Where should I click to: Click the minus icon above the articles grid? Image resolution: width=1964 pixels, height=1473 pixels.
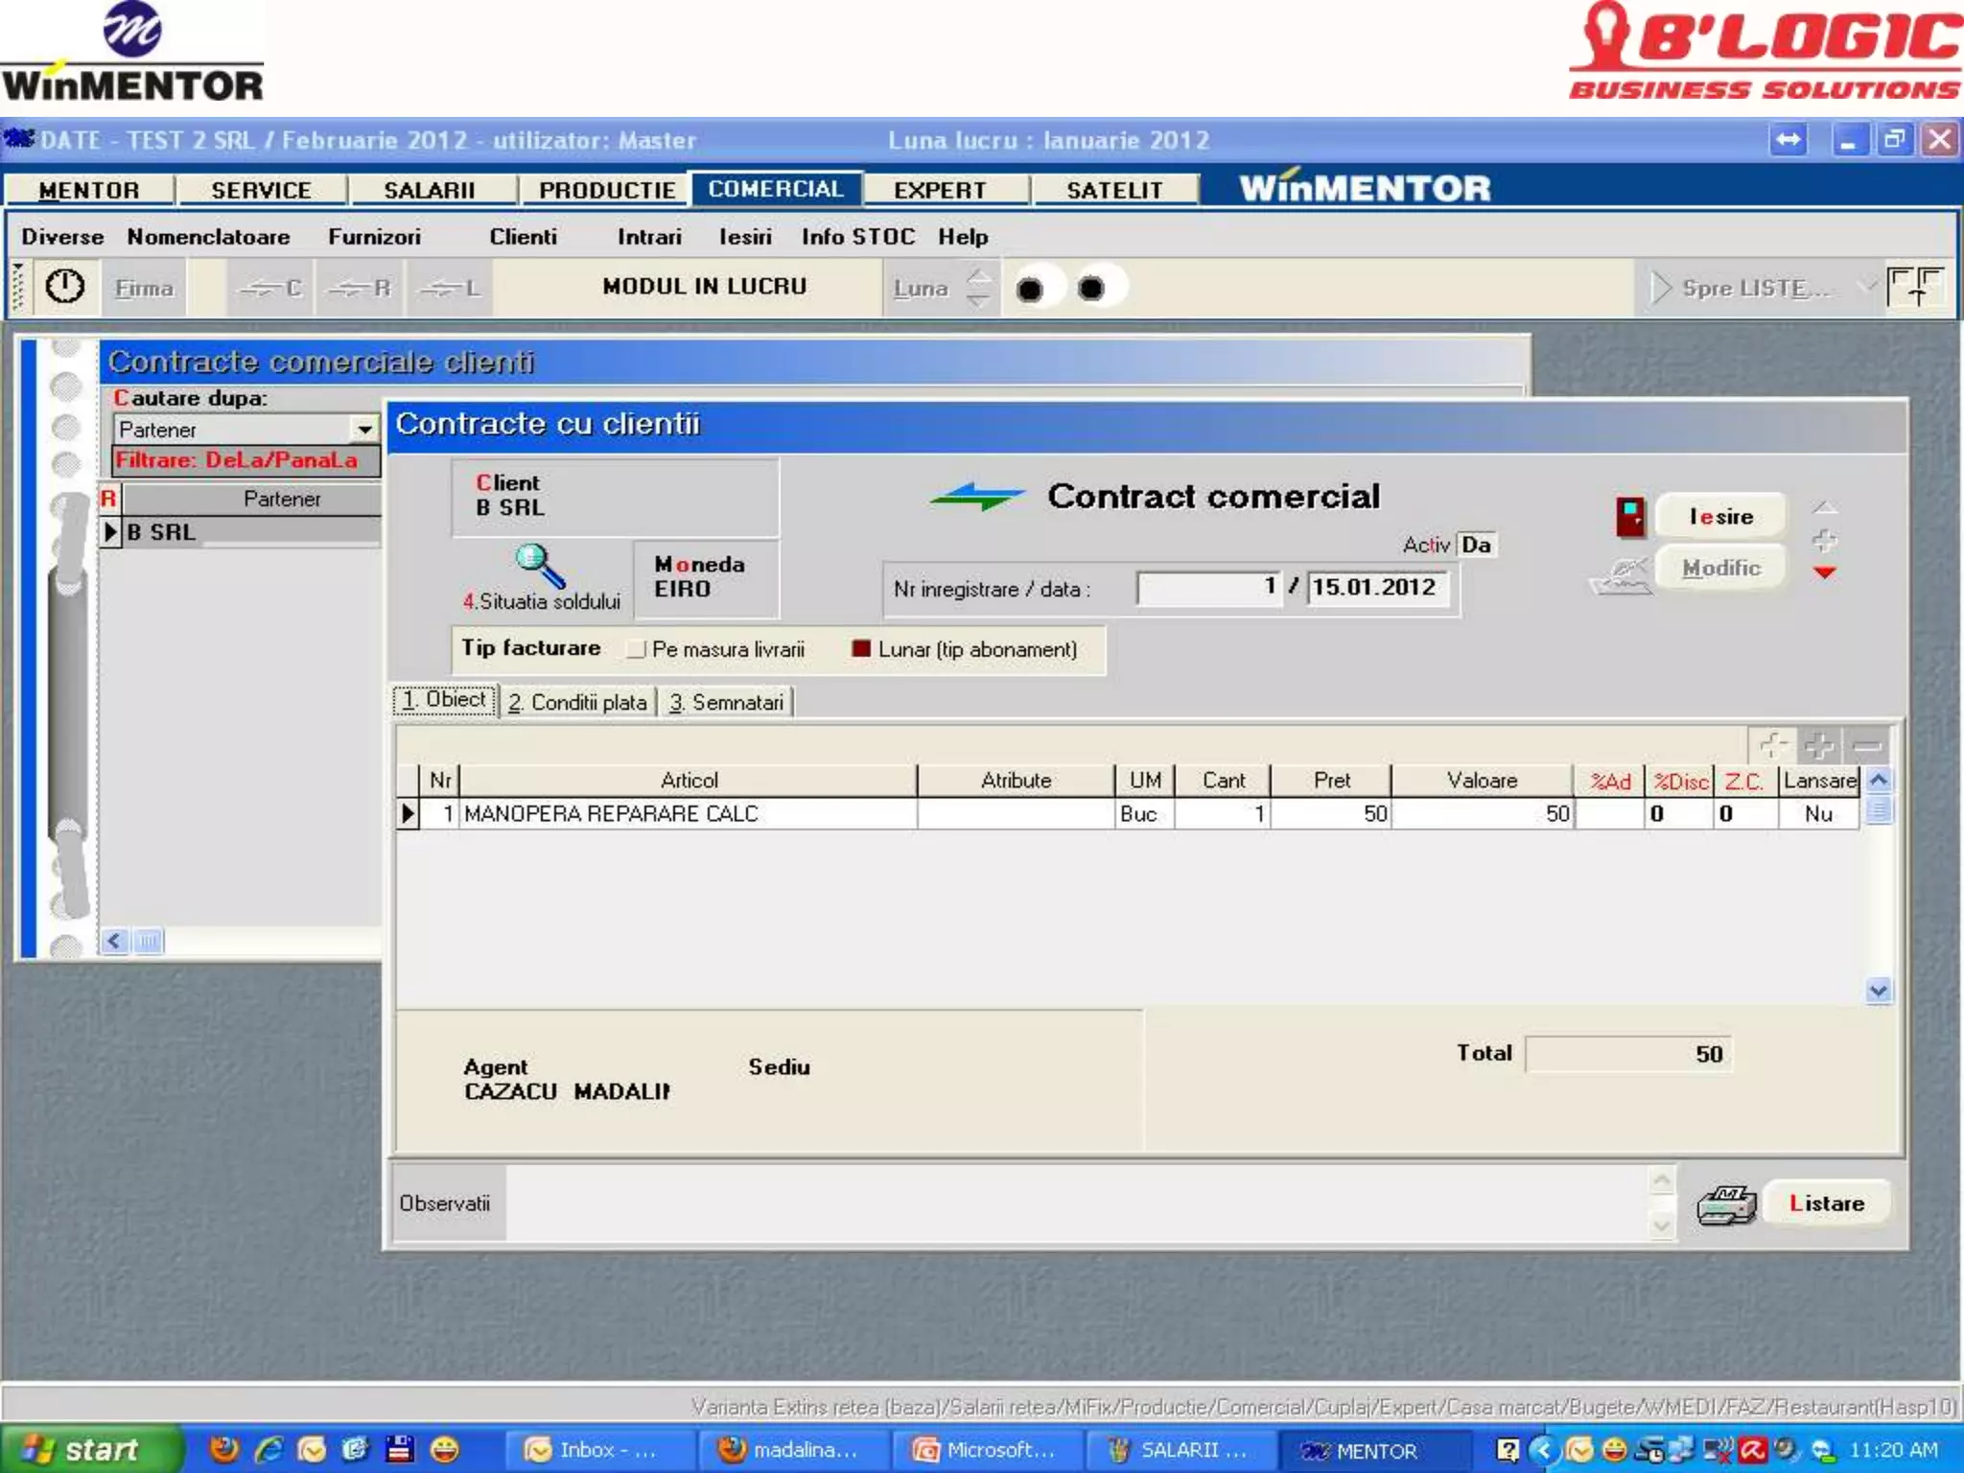(x=1867, y=745)
